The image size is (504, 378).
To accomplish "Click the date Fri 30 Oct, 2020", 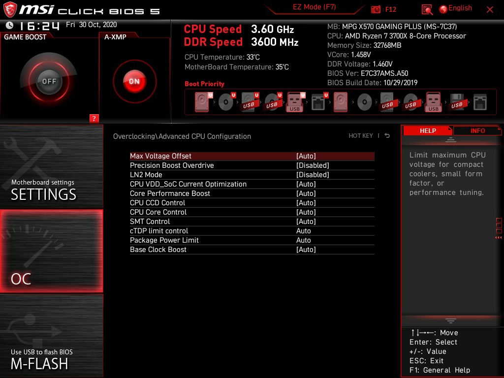I will [x=91, y=25].
